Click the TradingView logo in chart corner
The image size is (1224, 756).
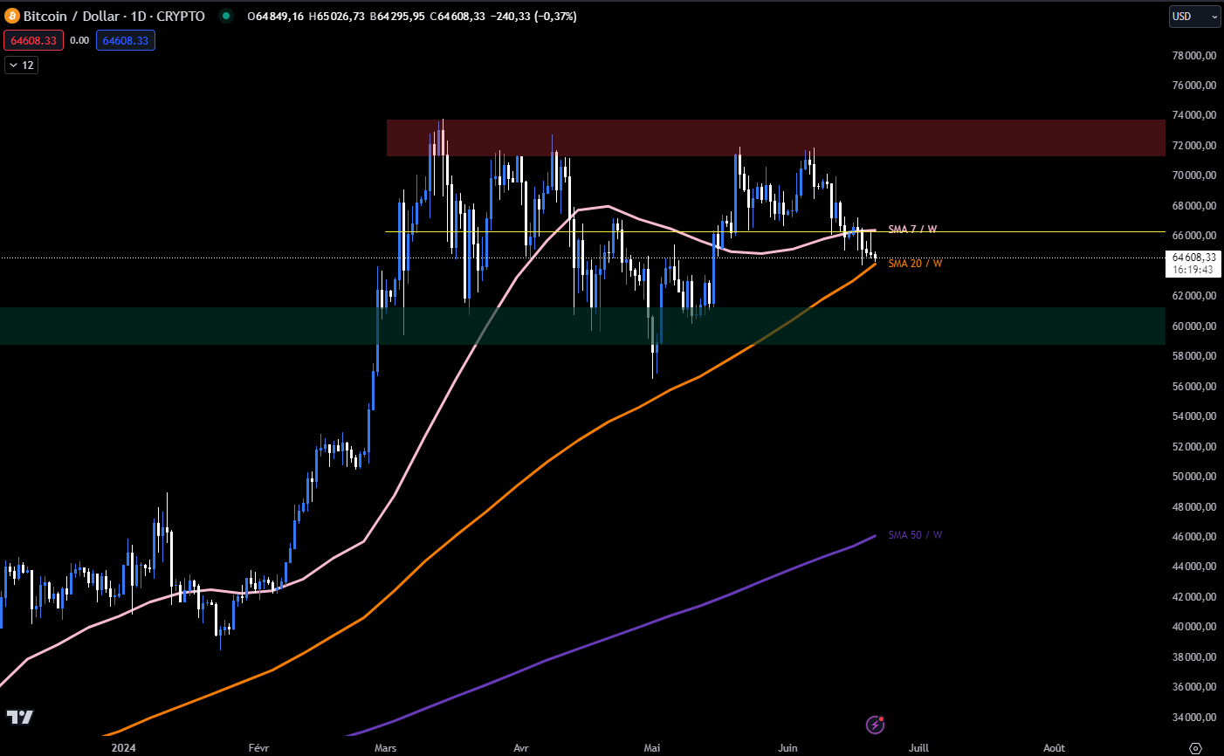point(20,717)
